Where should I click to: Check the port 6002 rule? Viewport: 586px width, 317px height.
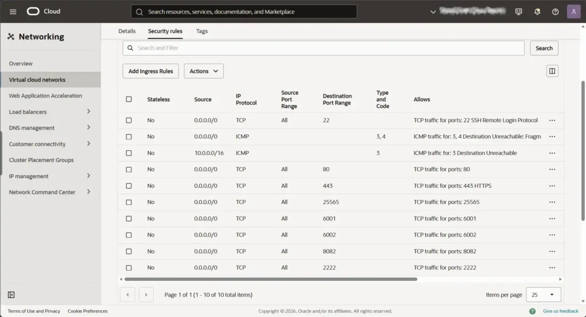click(x=129, y=235)
